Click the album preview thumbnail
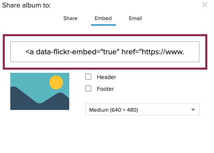 (40, 91)
